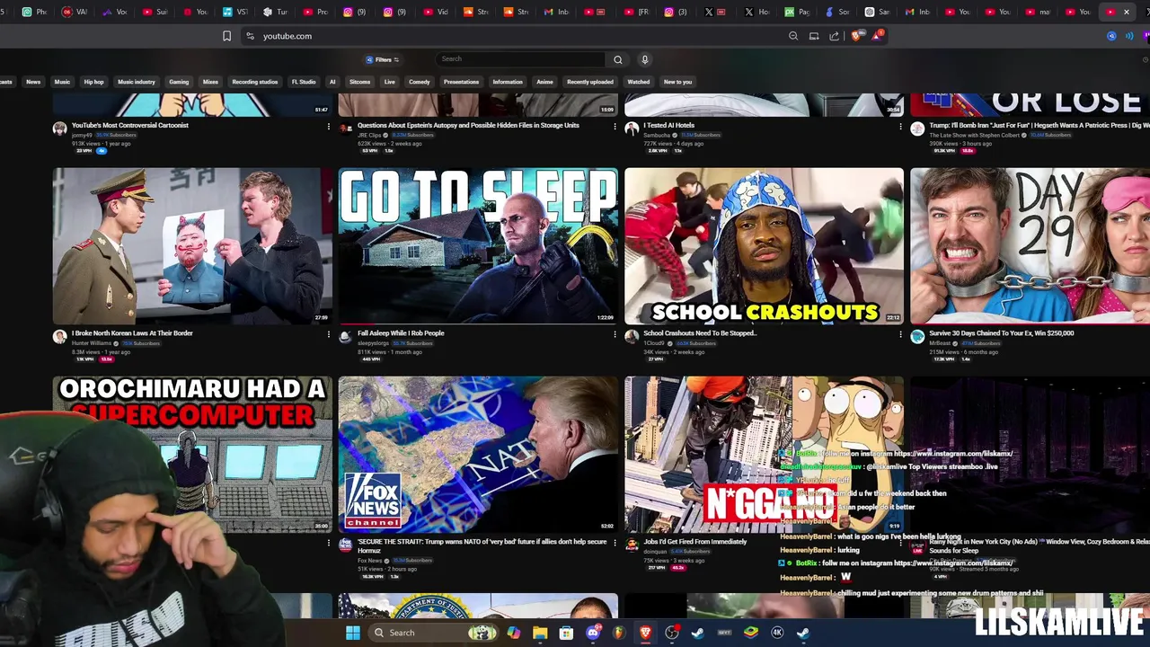The height and width of the screenshot is (647, 1150).
Task: Select the Hip hop category chip
Action: [93, 82]
